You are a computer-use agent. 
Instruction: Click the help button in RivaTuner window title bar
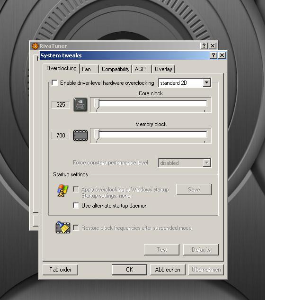tap(204, 46)
